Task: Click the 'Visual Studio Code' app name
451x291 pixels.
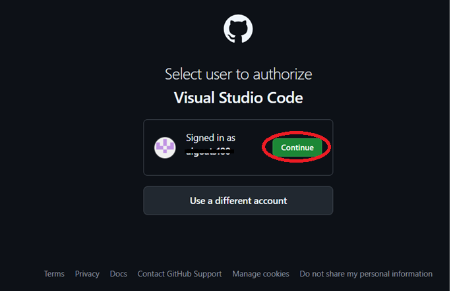Action: pyautogui.click(x=238, y=98)
